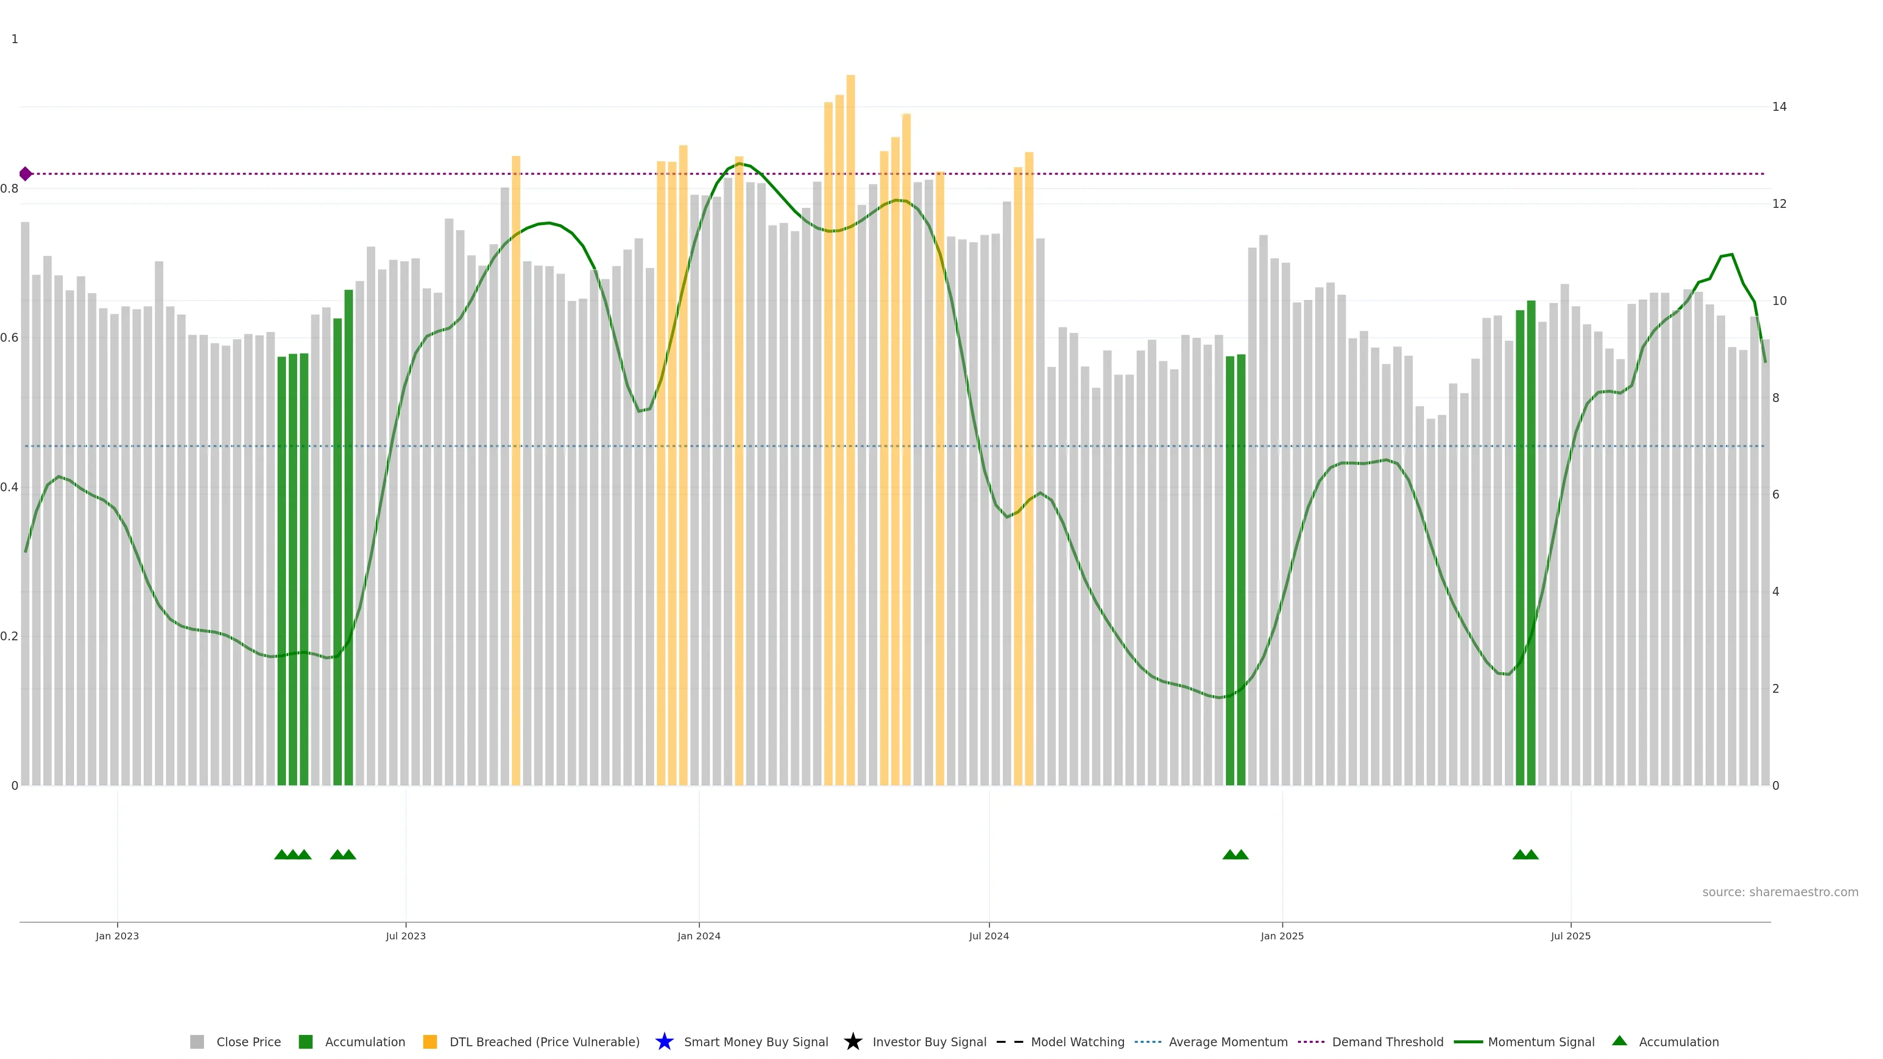This screenshot has width=1883, height=1059.
Task: Toggle the Smart Money Buy Signal text
Action: 756,1041
